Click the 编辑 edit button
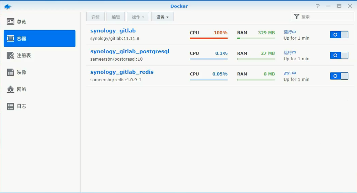Image resolution: width=357 pixels, height=193 pixels. point(116,17)
